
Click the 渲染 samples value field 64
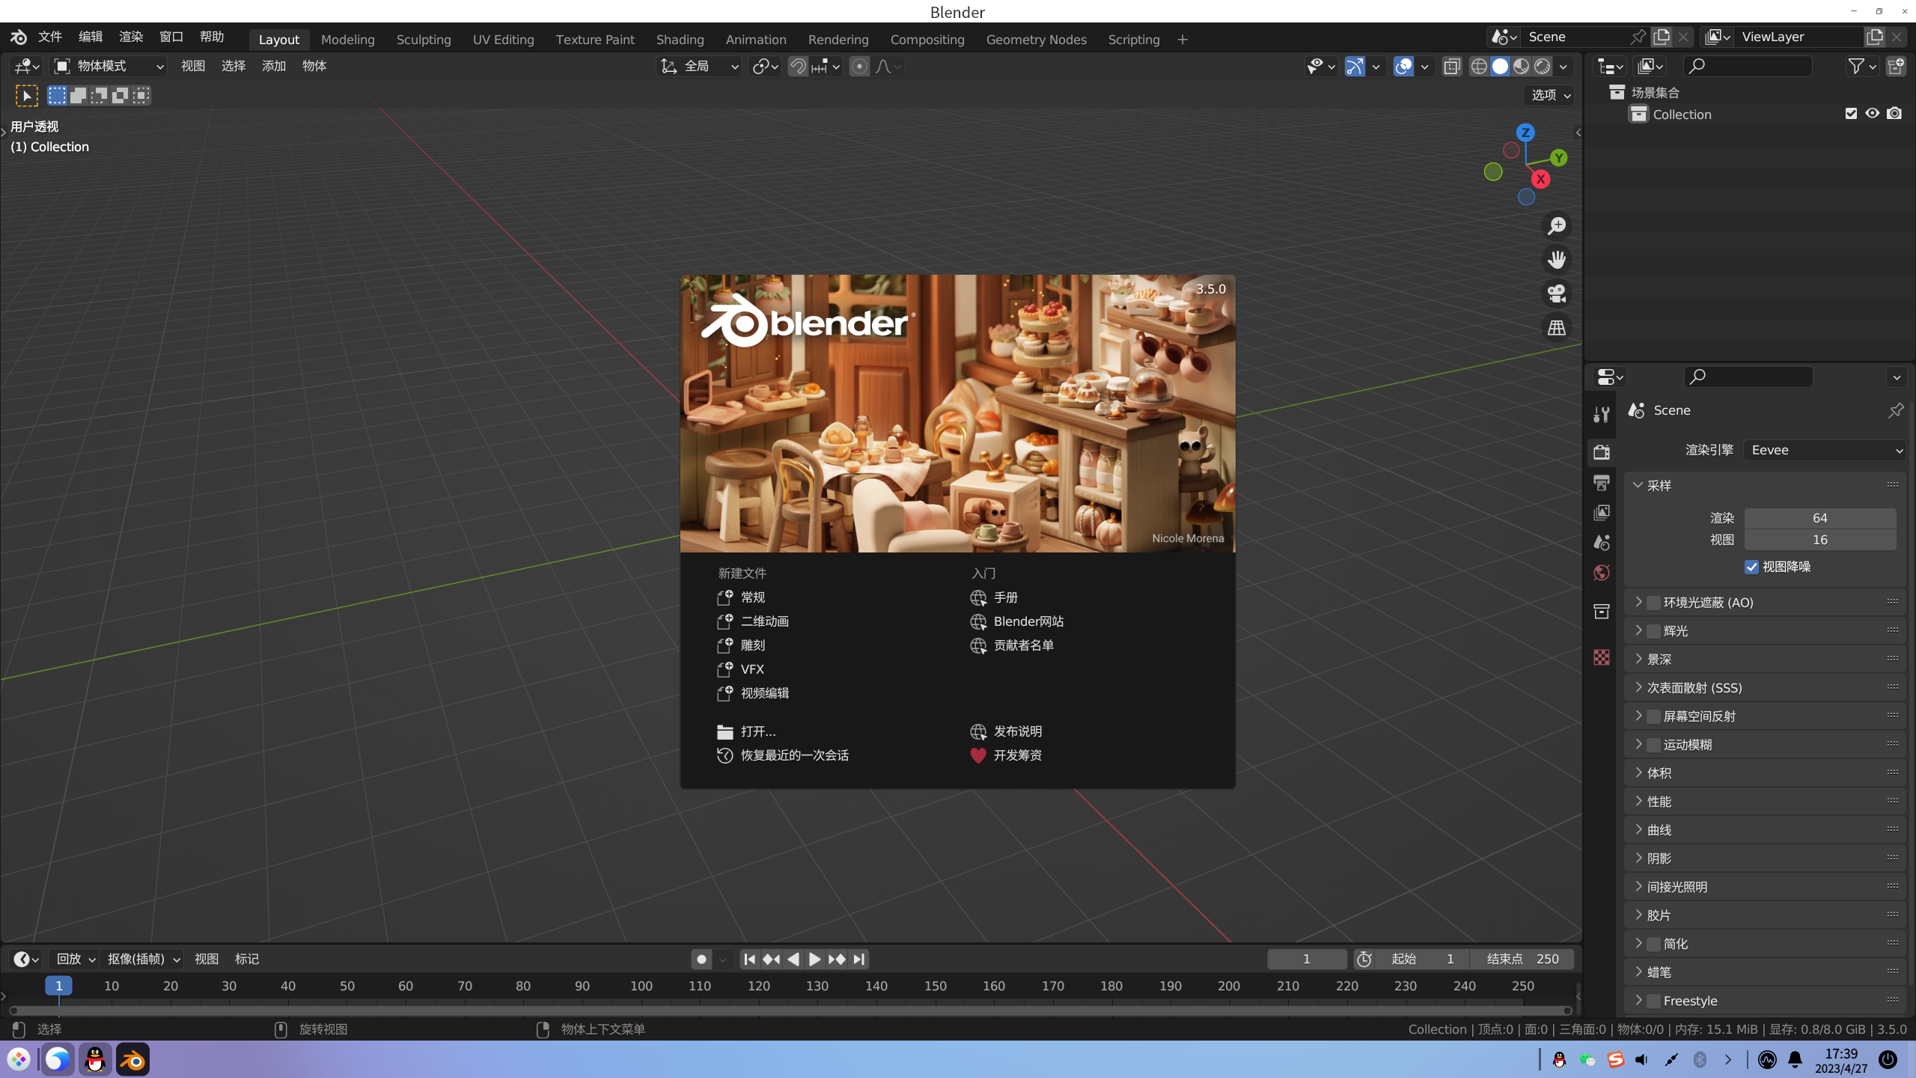point(1819,518)
